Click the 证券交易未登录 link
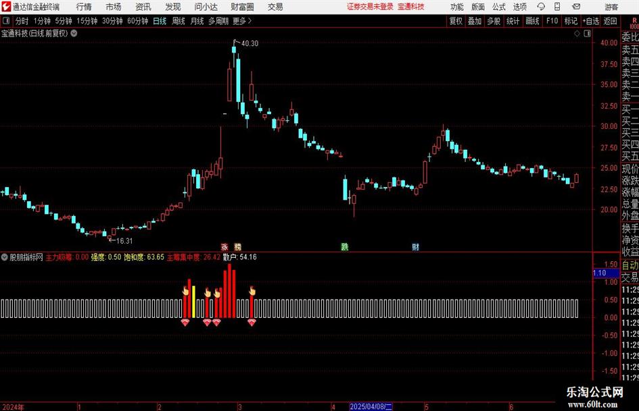This screenshot has height=411, width=639. click(x=370, y=7)
